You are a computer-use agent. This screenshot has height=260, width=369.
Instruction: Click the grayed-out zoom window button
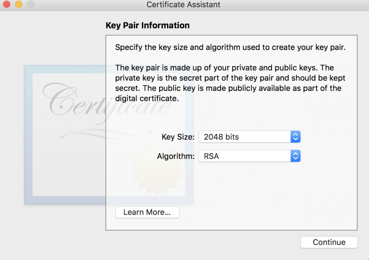(x=30, y=5)
